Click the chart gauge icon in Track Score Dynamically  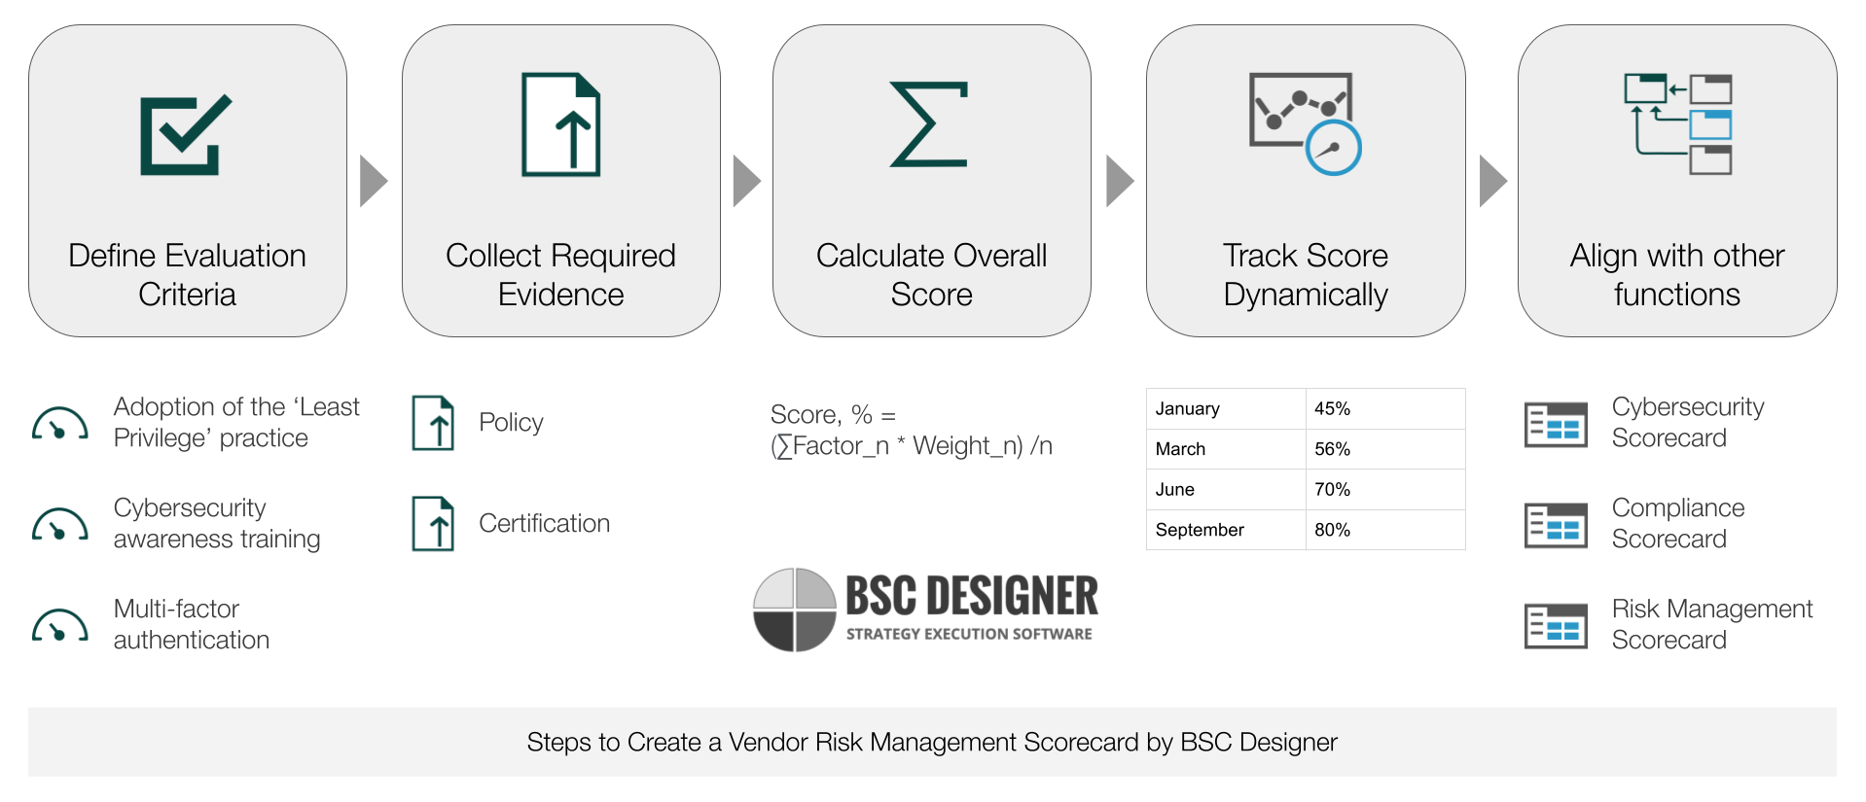[1305, 123]
